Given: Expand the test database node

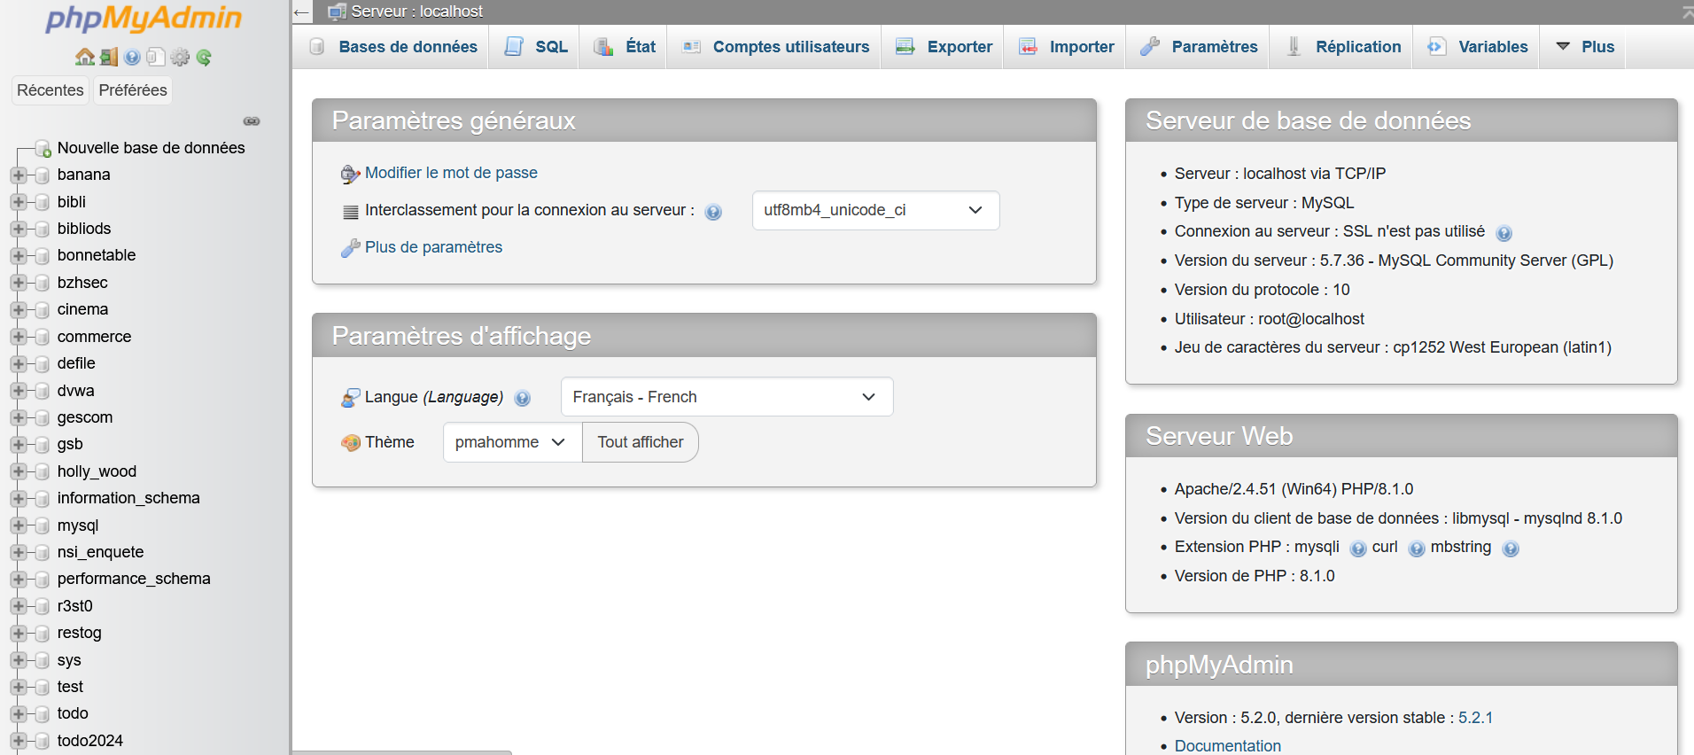Looking at the screenshot, I should pos(19,687).
